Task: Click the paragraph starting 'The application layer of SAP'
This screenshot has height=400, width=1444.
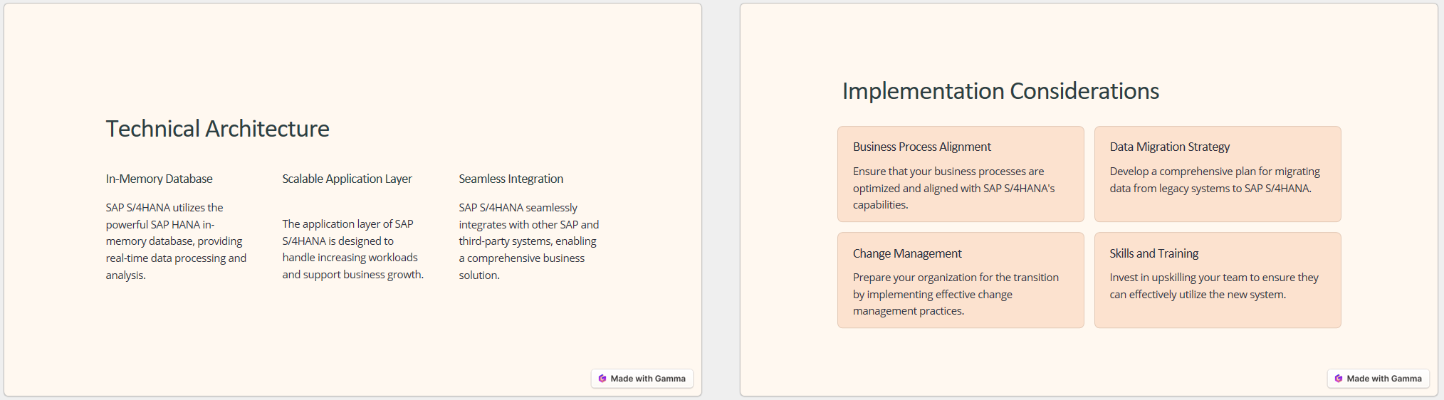Action: pos(352,249)
